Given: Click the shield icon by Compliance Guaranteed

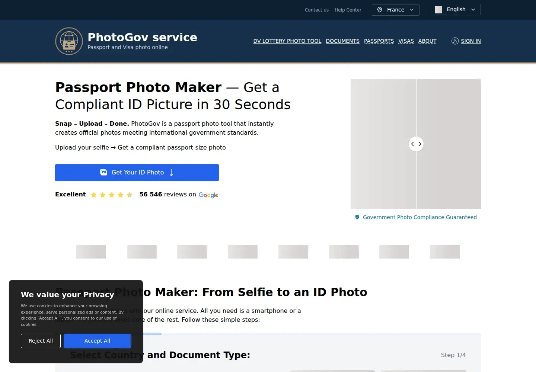Looking at the screenshot, I should point(357,217).
